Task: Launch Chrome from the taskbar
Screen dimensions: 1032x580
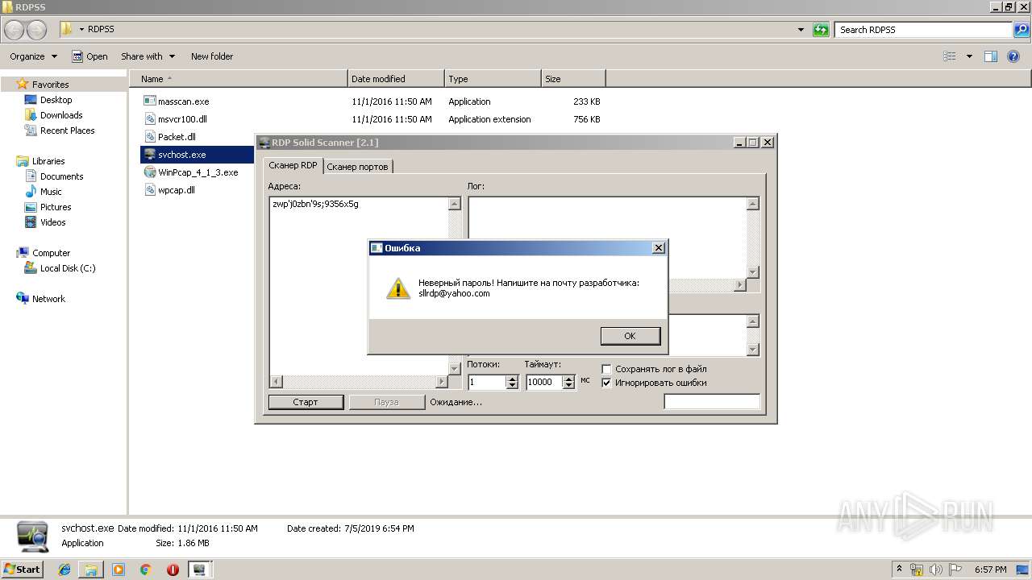Action: coord(145,570)
